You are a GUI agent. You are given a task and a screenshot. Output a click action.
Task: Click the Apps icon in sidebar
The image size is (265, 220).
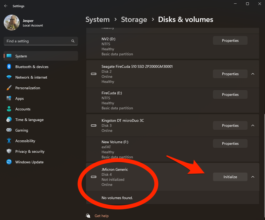(x=9, y=98)
